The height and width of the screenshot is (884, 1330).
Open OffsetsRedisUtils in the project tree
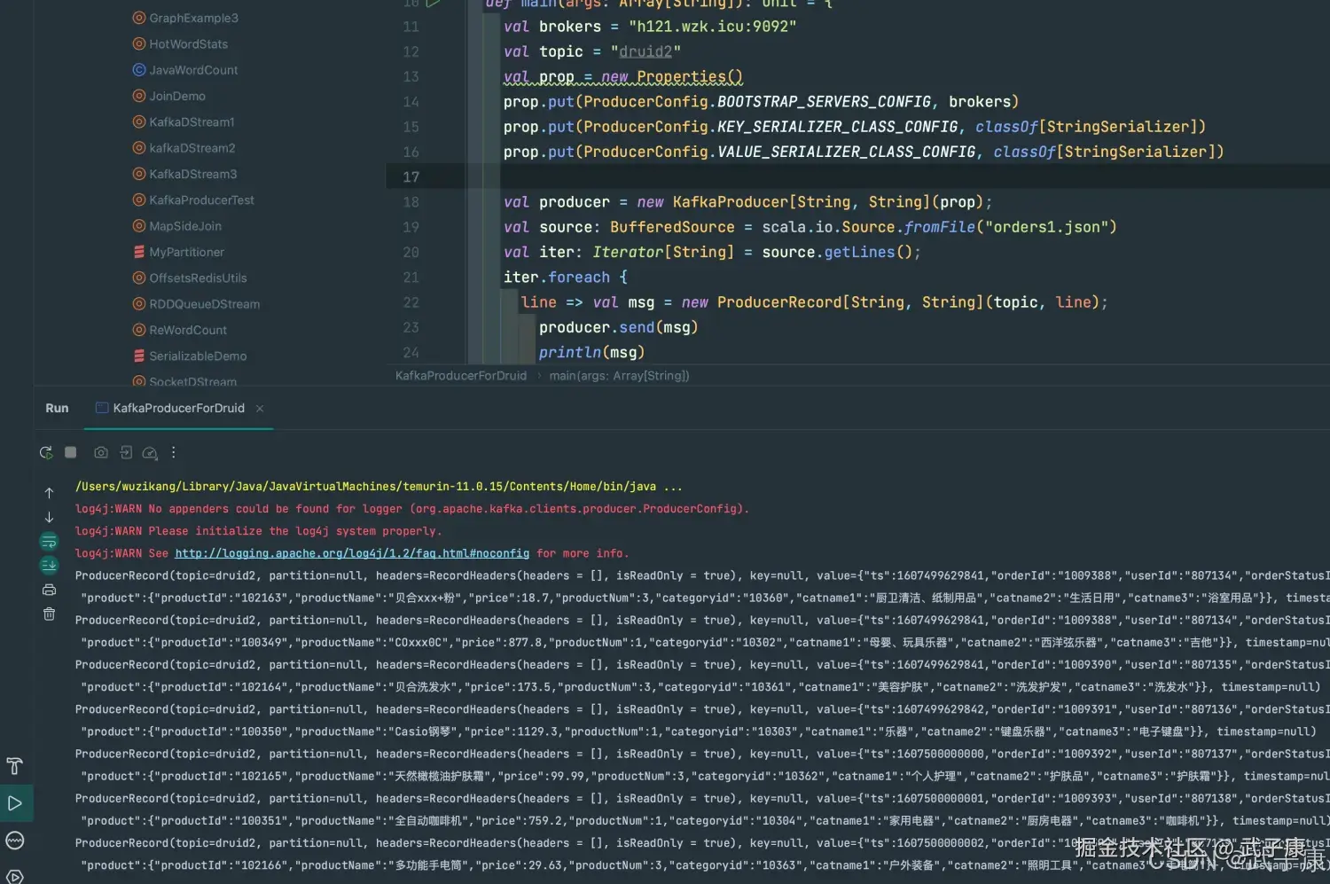[198, 278]
